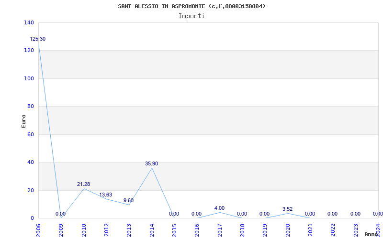Viewport: 383px width, 239px height.
Task: Click the 0.00 label above 2018
Action: [242, 214]
